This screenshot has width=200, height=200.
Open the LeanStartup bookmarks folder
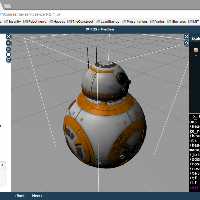(x=108, y=22)
